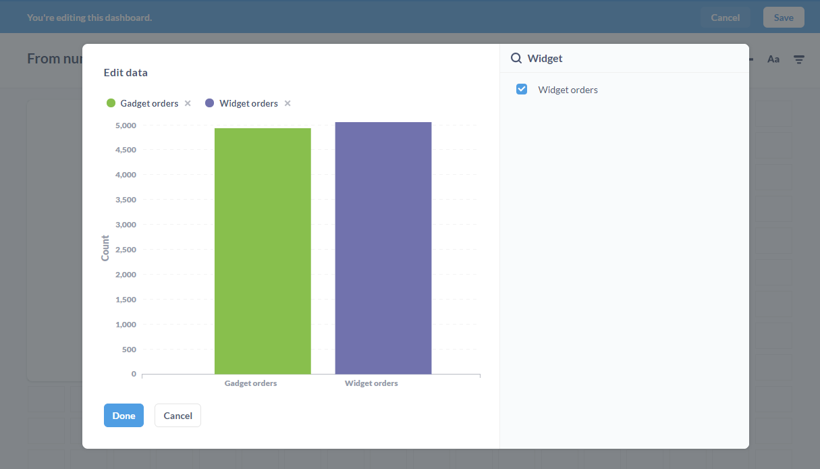820x469 pixels.
Task: Click Done in the Edit data dialog
Action: coord(124,416)
